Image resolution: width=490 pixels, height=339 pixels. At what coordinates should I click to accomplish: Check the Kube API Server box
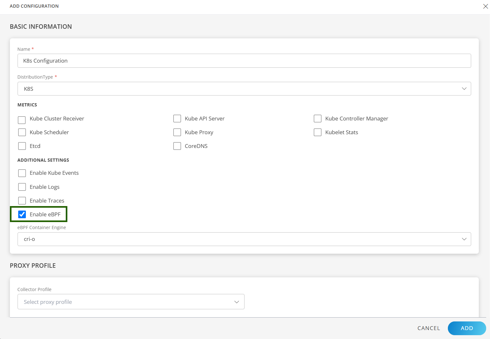pos(177,119)
